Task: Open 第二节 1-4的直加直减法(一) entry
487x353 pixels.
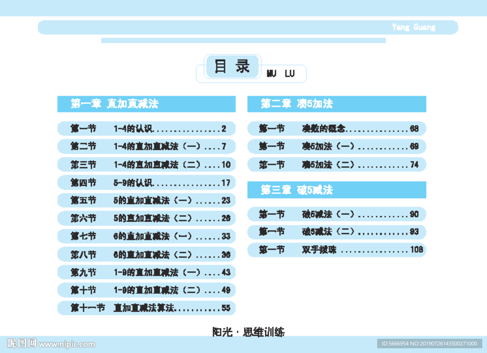Action: (146, 146)
